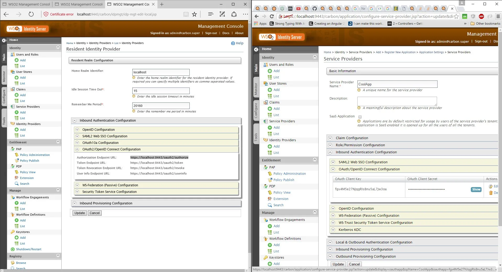
Task: Click the Edge reading view book icon
Action: (186, 14)
